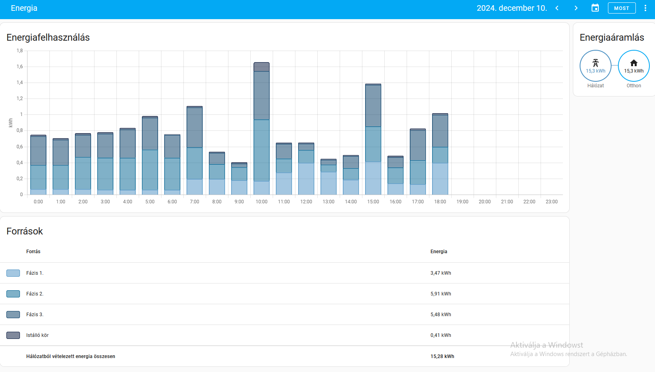Image resolution: width=655 pixels, height=372 pixels.
Task: Click the Energia page title
Action: pos(24,8)
